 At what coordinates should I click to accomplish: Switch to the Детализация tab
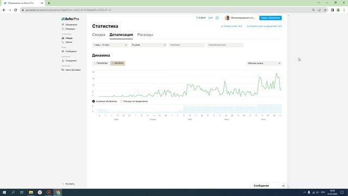pos(121,35)
